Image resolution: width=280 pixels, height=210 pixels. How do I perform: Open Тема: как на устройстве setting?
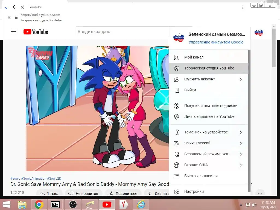coord(208,132)
